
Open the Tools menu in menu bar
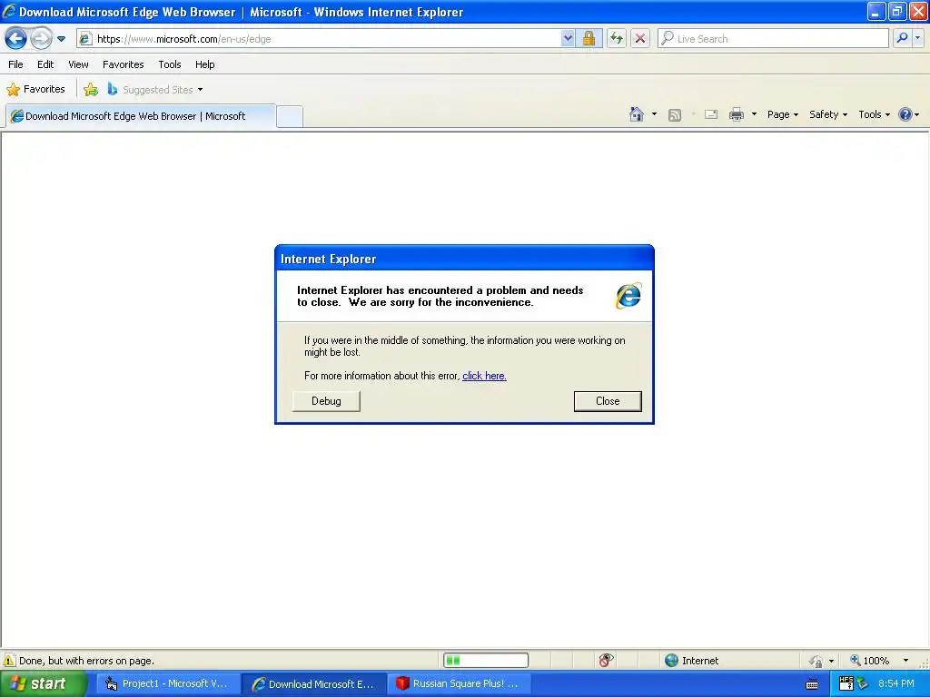point(170,64)
